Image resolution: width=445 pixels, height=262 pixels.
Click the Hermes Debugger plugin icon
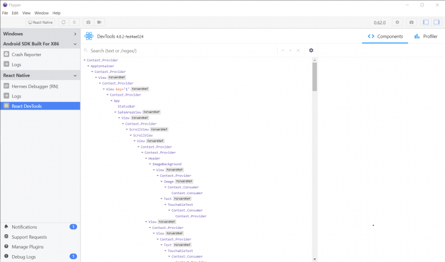[6, 86]
